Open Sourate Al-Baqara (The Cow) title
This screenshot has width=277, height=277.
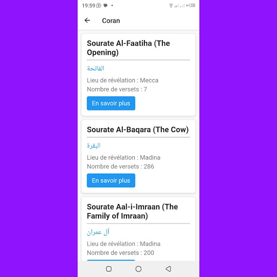pos(138,130)
